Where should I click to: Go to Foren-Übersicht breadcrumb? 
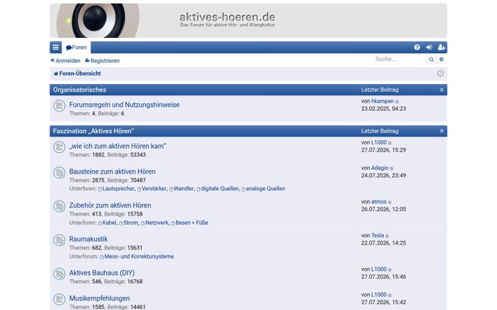[x=77, y=74]
